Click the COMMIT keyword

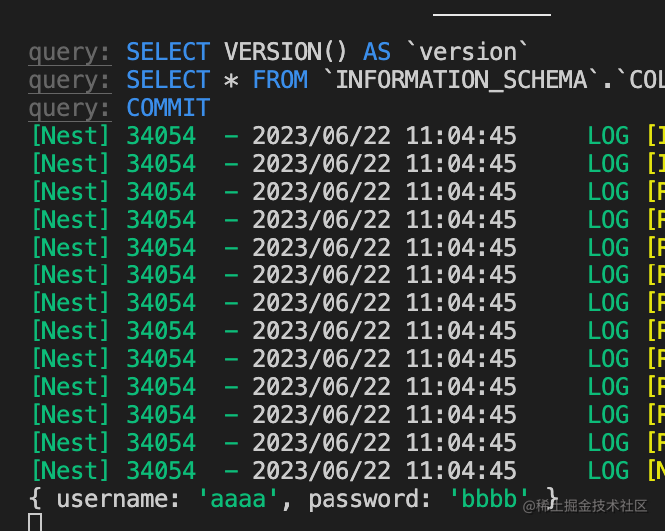(x=168, y=108)
